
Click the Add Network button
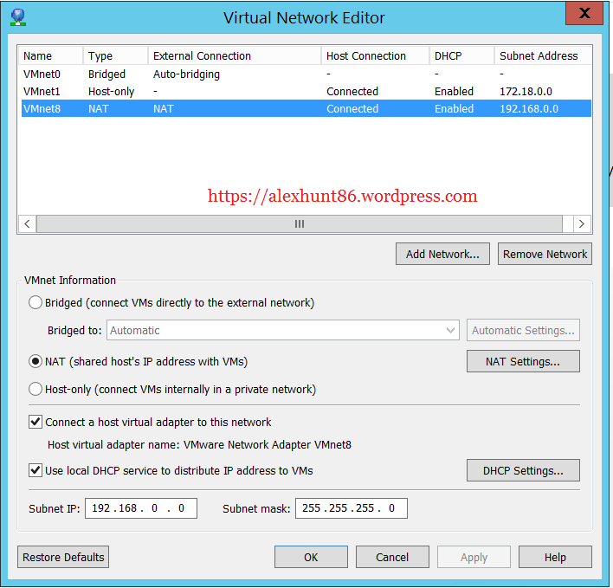pos(442,254)
